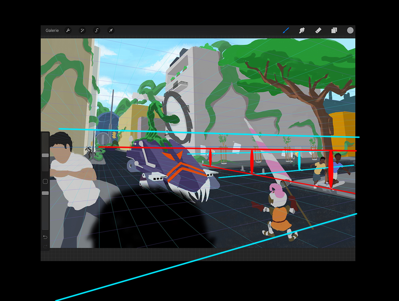Image resolution: width=399 pixels, height=301 pixels.
Task: Select the Eraser tool
Action: point(318,30)
